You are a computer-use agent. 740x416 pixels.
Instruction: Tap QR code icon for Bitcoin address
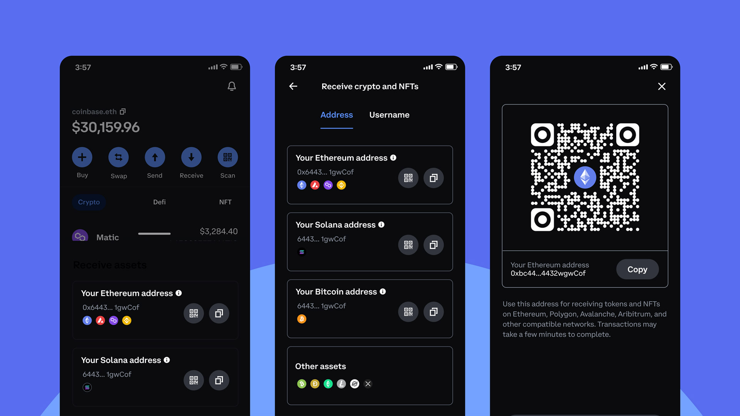tap(408, 312)
